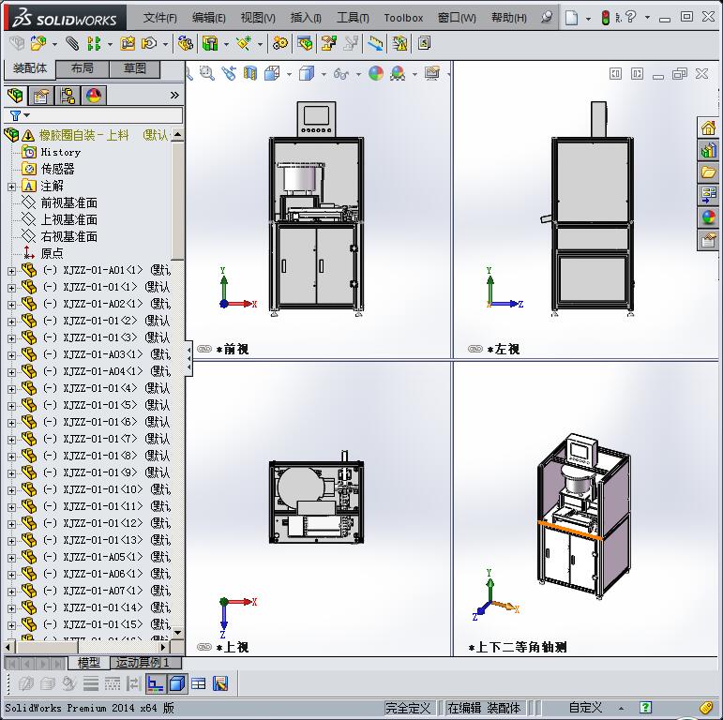
Task: Select the Move Component tool
Action: pyautogui.click(x=149, y=44)
